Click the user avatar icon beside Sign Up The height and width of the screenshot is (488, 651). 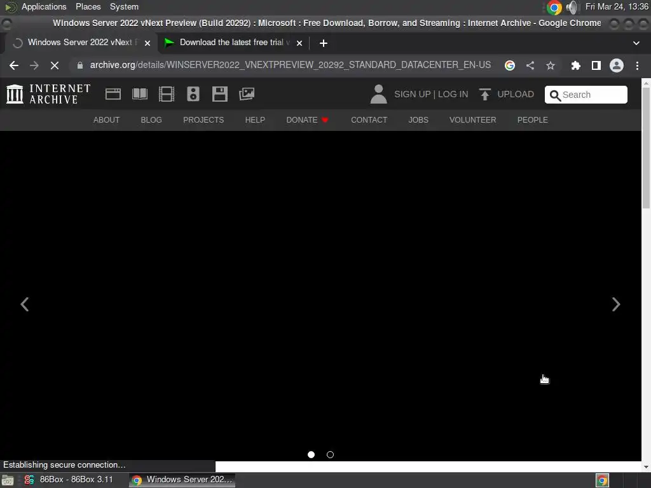379,94
